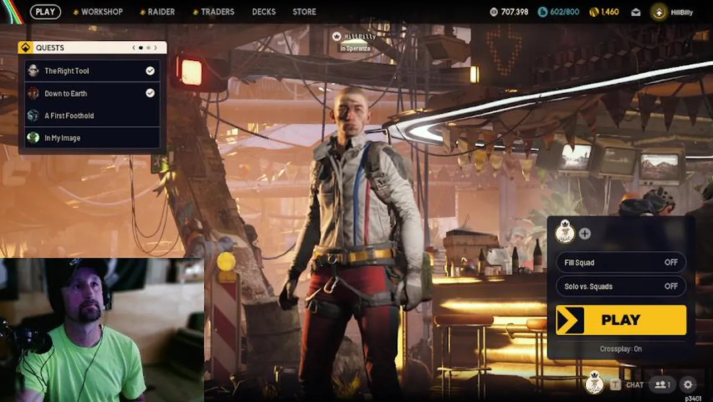The height and width of the screenshot is (402, 713).
Task: Open the STORE tab
Action: [304, 11]
